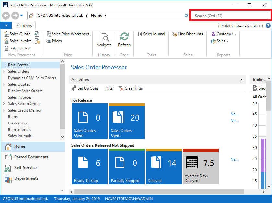Click horizontal scrollbar left arrow
Screen dimensions: 272x203
click(71, 192)
